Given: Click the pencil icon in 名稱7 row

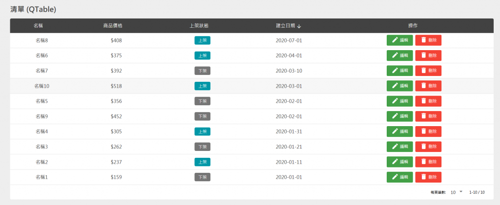Looking at the screenshot, I should [395, 71].
